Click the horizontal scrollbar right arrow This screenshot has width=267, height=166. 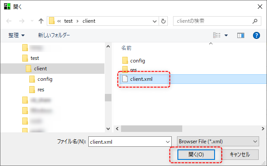[263, 128]
